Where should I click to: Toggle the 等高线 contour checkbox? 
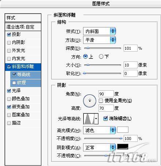tap(14, 75)
